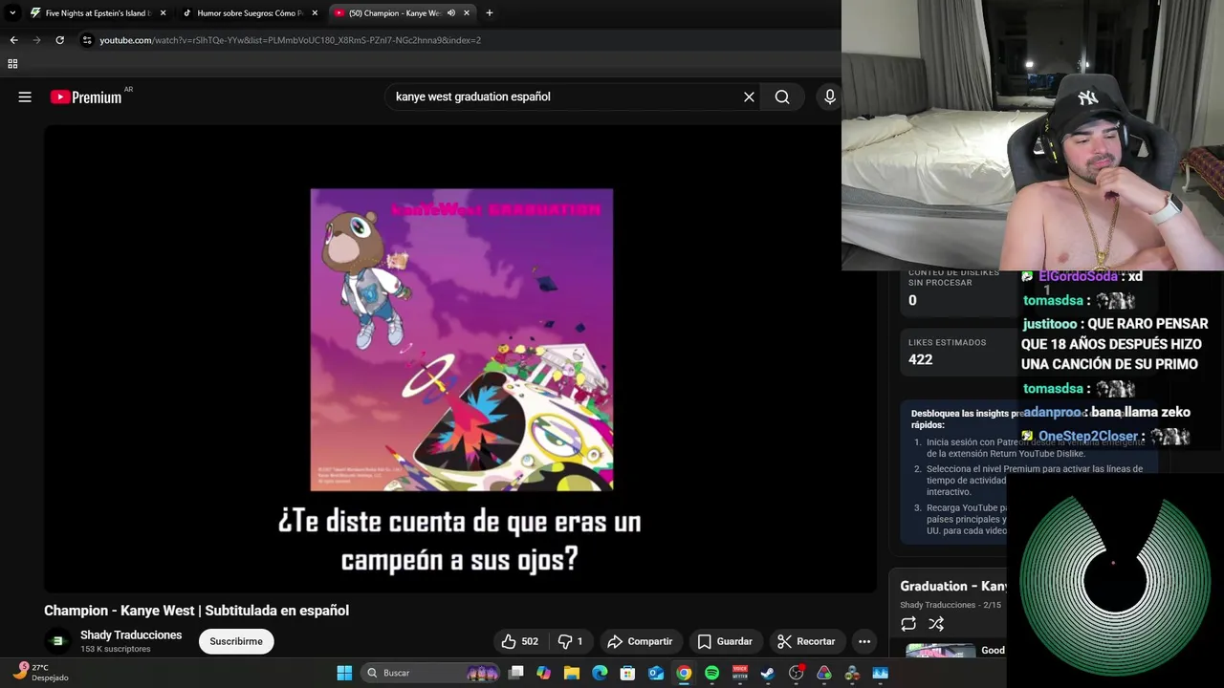Dislike the video with thumbs-down

click(x=570, y=641)
